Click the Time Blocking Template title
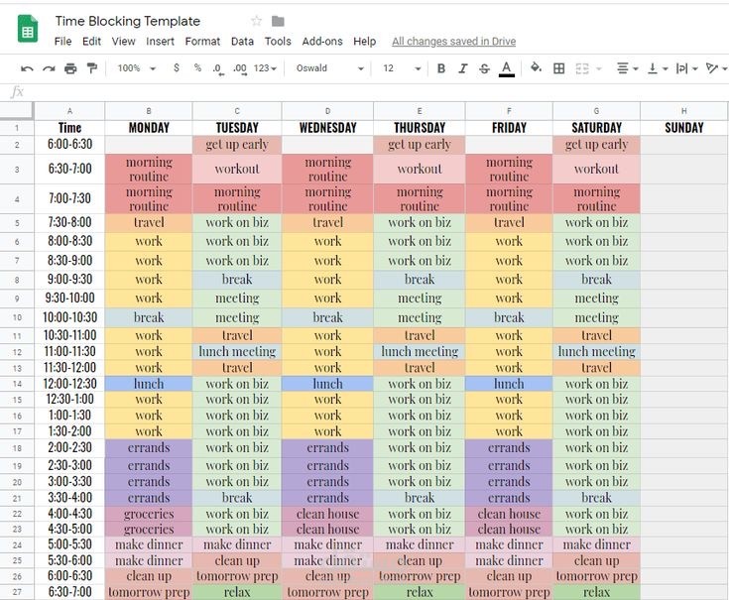The image size is (729, 600). [x=127, y=21]
